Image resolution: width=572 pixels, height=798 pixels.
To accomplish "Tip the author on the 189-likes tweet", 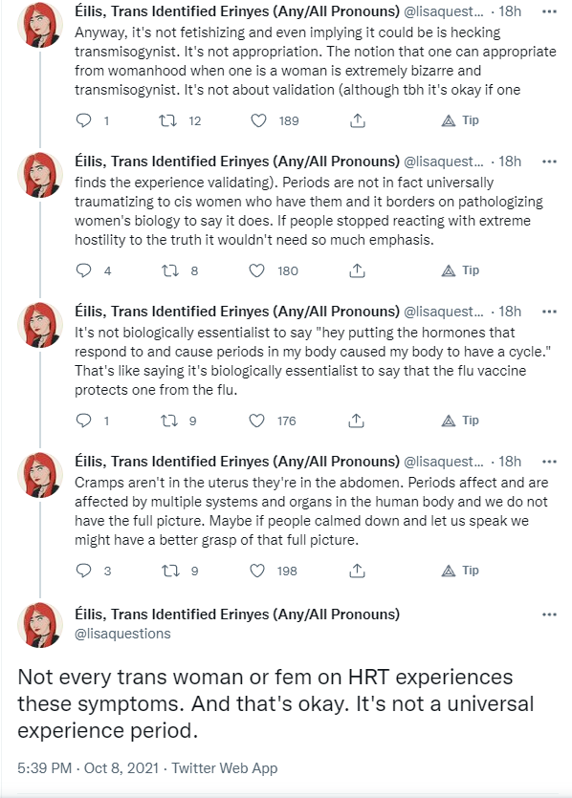I will (460, 120).
